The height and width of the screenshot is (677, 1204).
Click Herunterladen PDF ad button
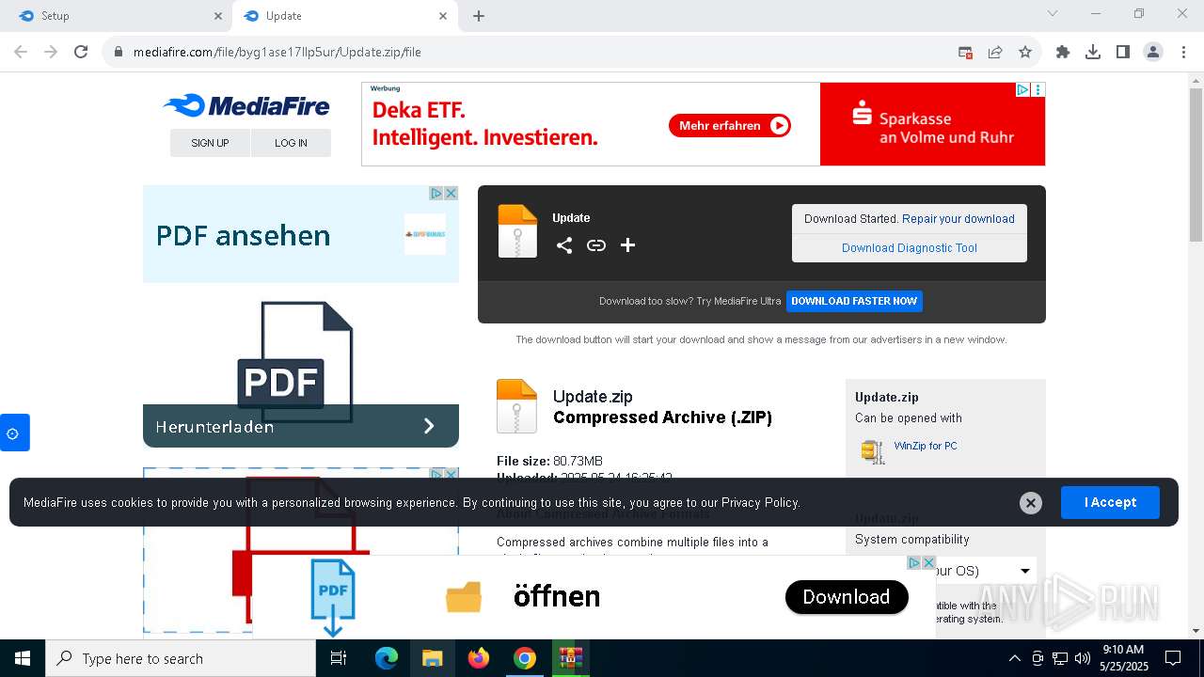(x=301, y=426)
